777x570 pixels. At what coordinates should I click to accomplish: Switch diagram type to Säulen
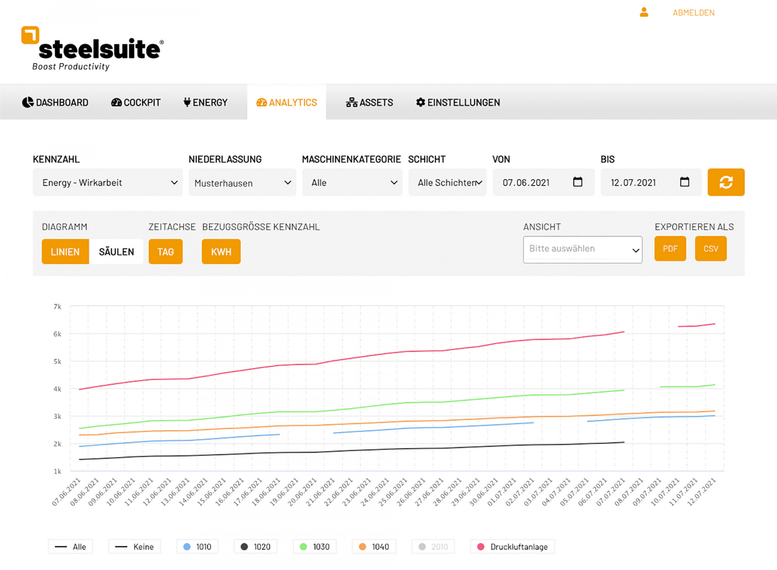tap(116, 252)
